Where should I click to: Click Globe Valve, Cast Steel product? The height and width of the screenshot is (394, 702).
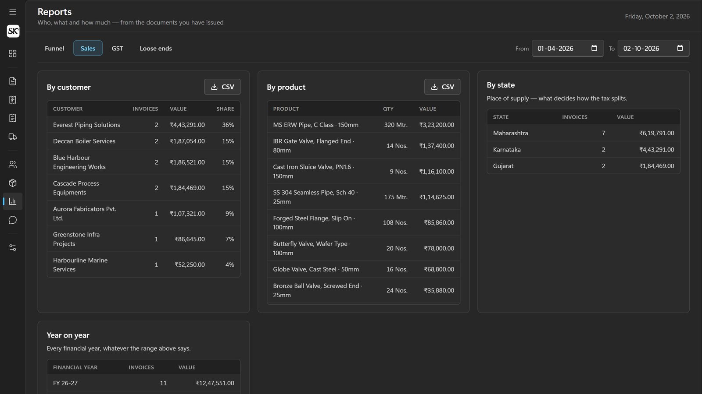pyautogui.click(x=316, y=269)
